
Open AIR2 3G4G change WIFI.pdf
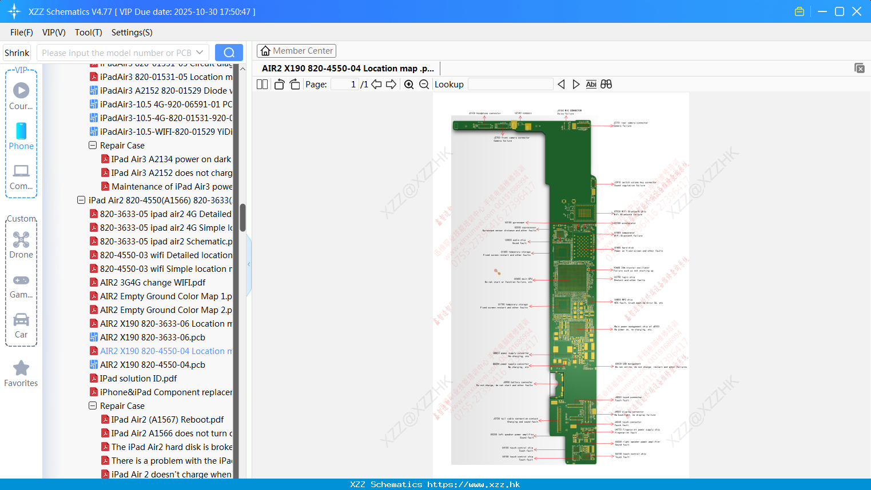148,283
